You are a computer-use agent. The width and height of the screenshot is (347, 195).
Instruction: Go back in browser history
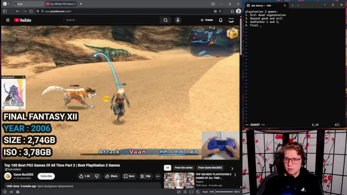pyautogui.click(x=18, y=11)
